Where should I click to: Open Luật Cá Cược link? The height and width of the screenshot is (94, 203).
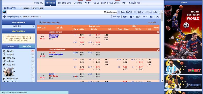coord(154,12)
